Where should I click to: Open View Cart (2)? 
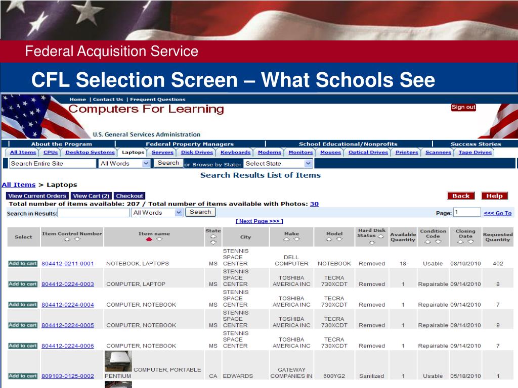91,196
